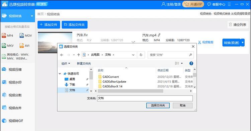
Task: Click horizontal scrollbar in file list
Action: (x=131, y=91)
